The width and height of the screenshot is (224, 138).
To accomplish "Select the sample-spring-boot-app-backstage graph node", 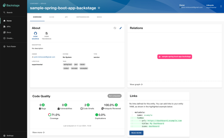I will click(x=175, y=56).
